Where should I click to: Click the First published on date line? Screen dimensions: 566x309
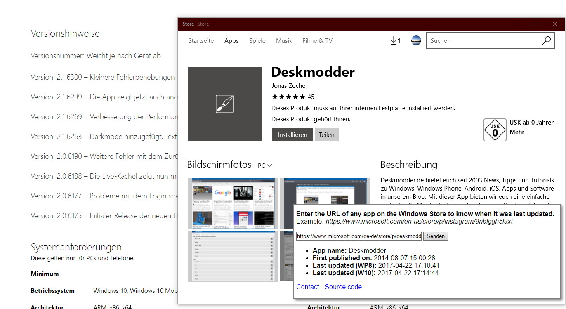374,258
